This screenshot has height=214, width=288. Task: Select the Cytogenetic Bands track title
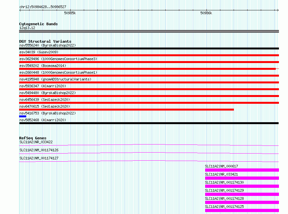39,24
